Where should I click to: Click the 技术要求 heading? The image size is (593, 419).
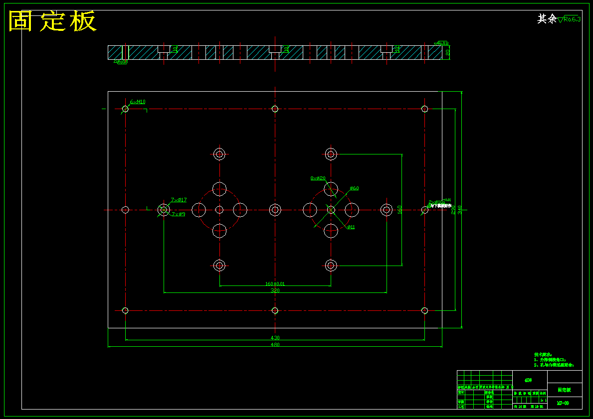point(543,354)
